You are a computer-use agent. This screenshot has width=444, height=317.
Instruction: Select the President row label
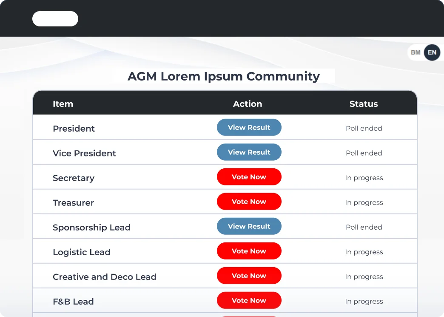(x=74, y=129)
